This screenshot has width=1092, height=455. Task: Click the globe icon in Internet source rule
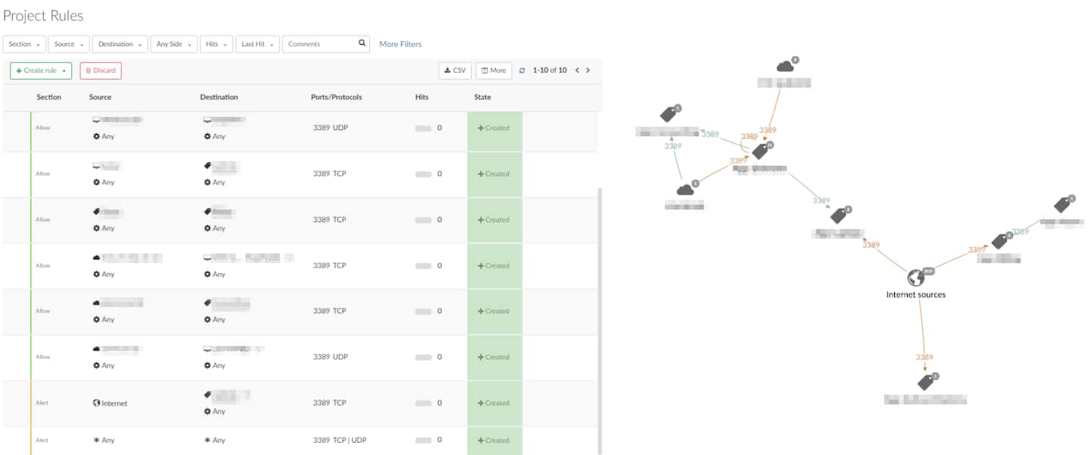pos(96,403)
